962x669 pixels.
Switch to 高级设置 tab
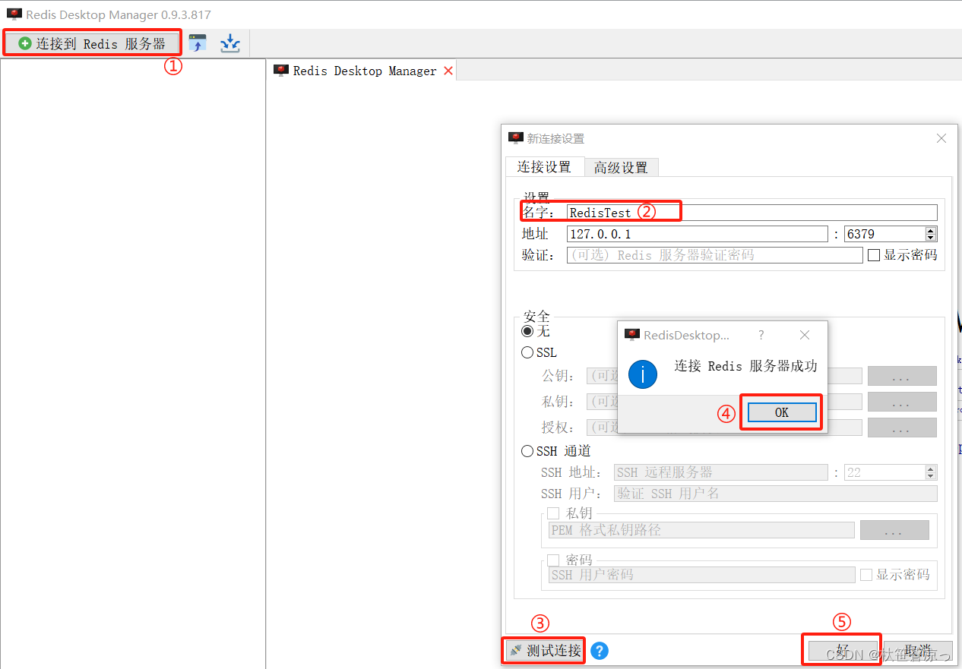coord(621,168)
